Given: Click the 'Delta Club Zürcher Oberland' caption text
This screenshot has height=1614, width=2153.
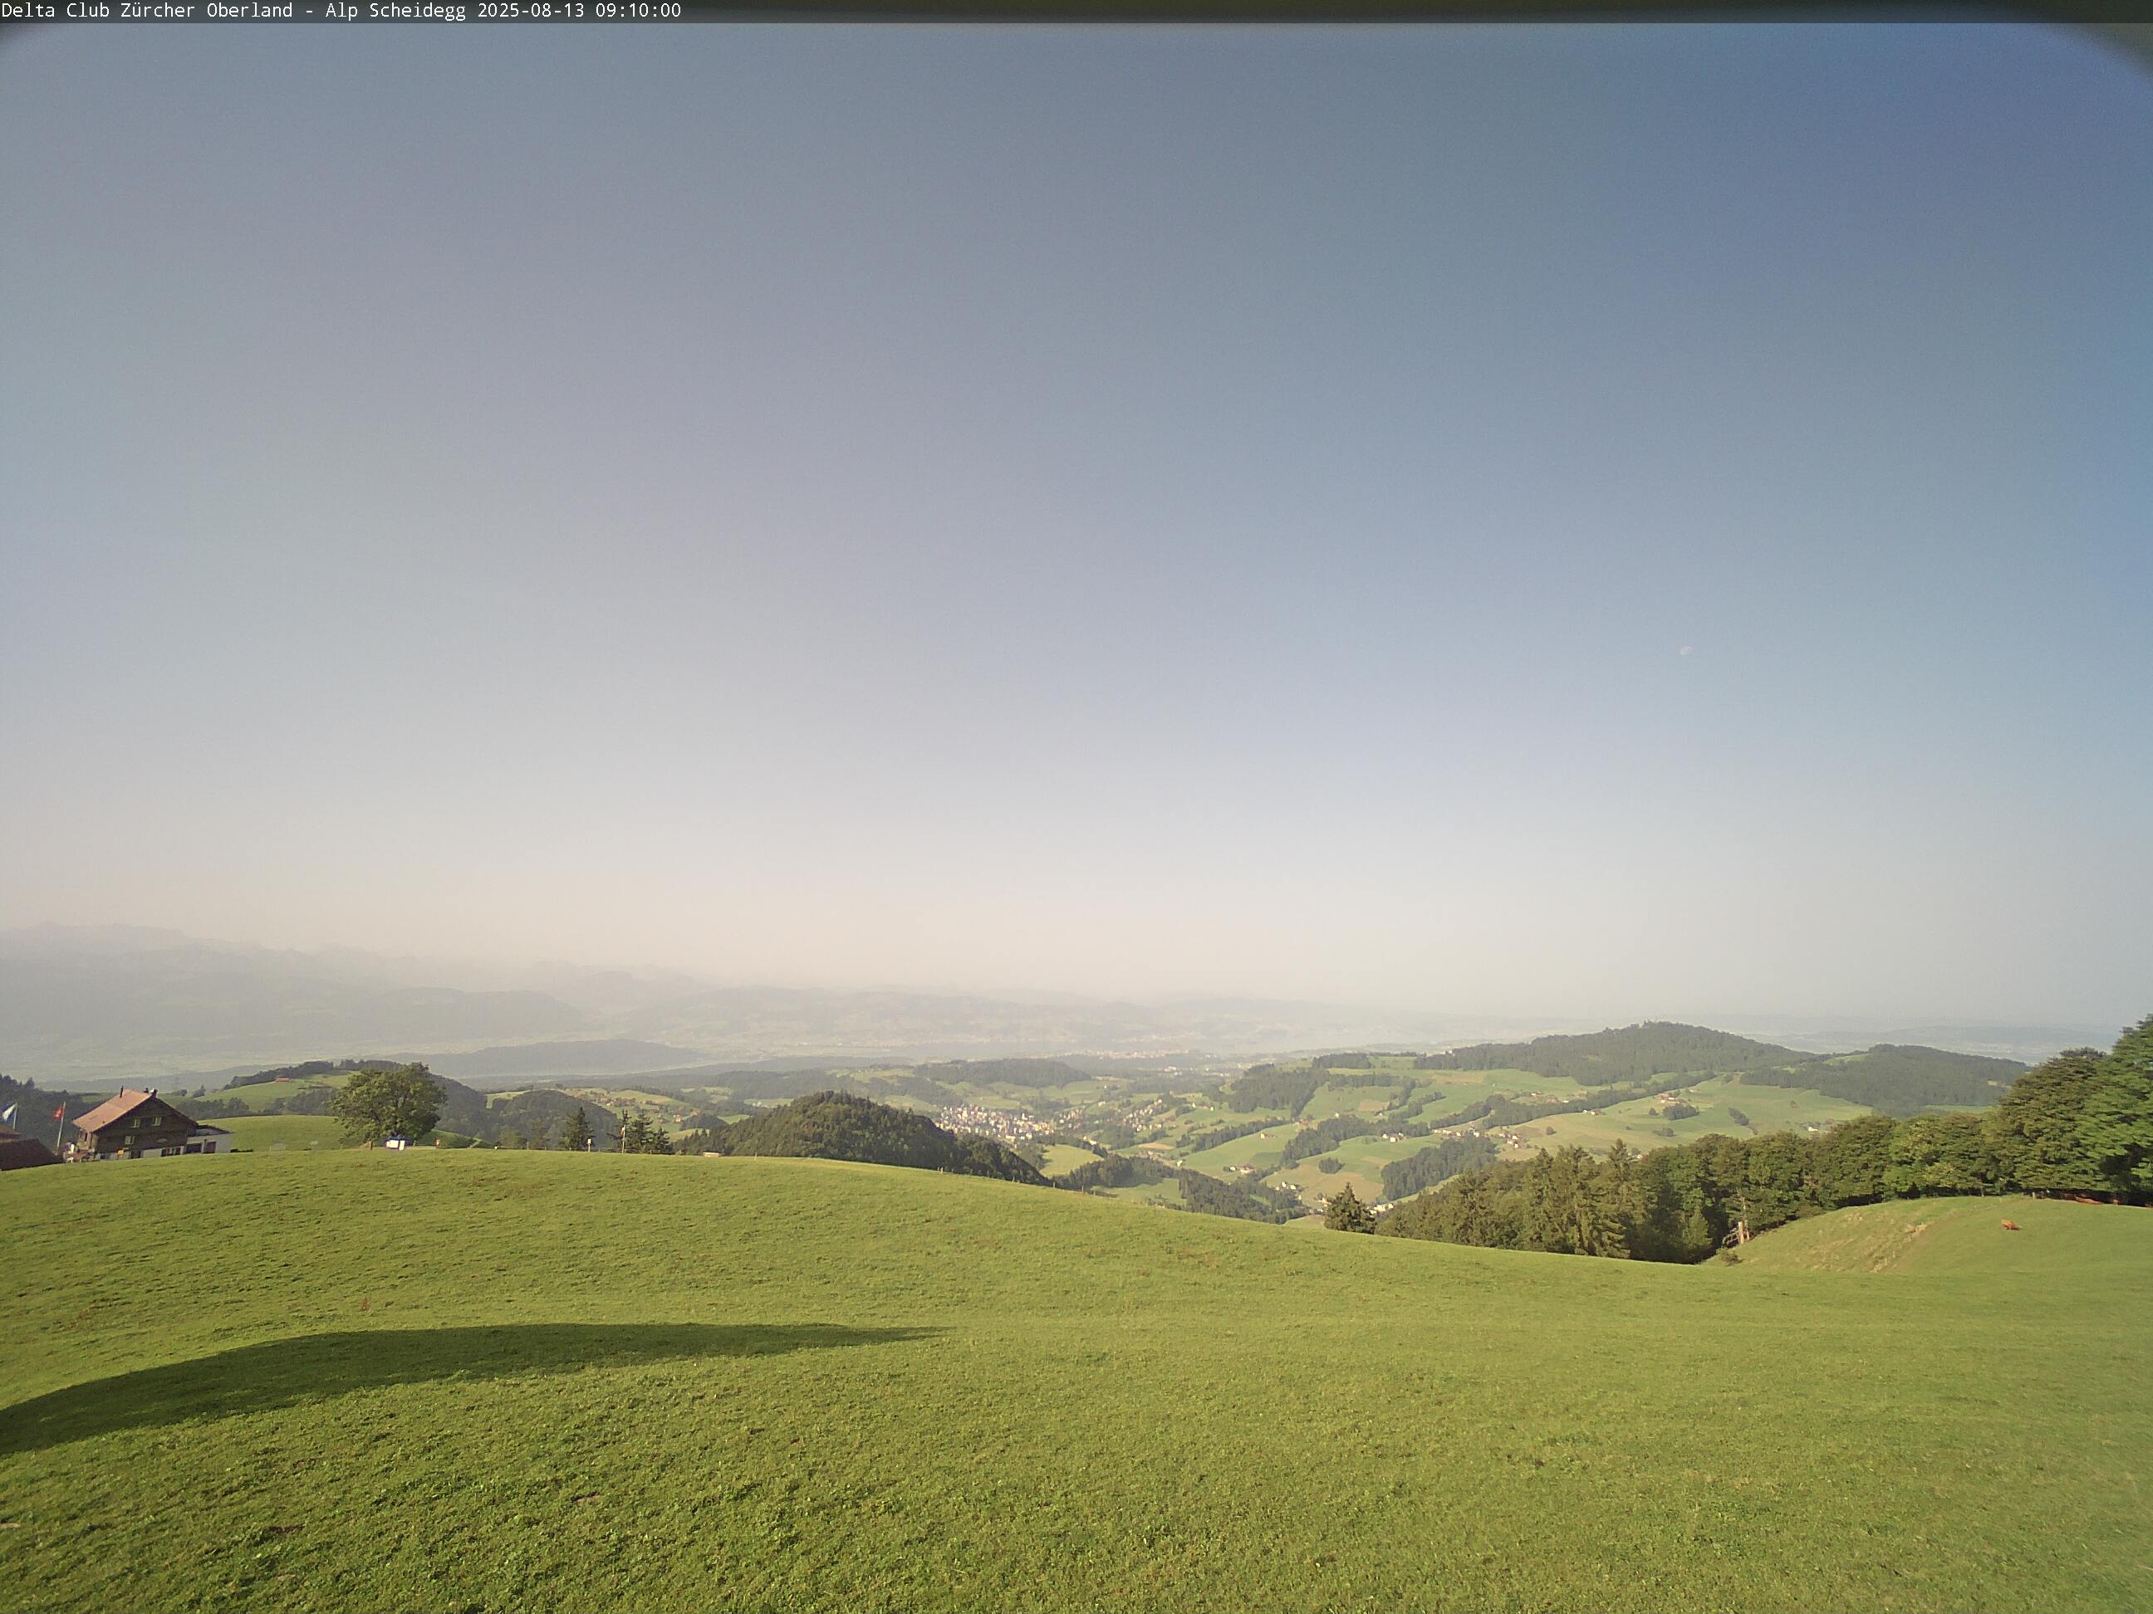Looking at the screenshot, I should pyautogui.click(x=147, y=11).
